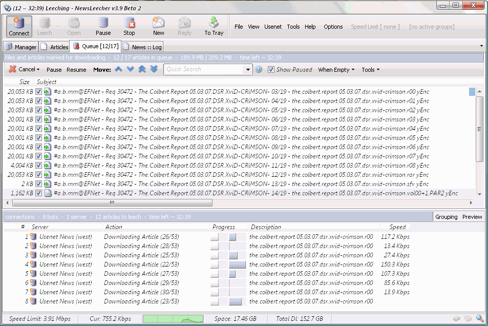
Task: Open the queue Tools dropdown
Action: 370,70
